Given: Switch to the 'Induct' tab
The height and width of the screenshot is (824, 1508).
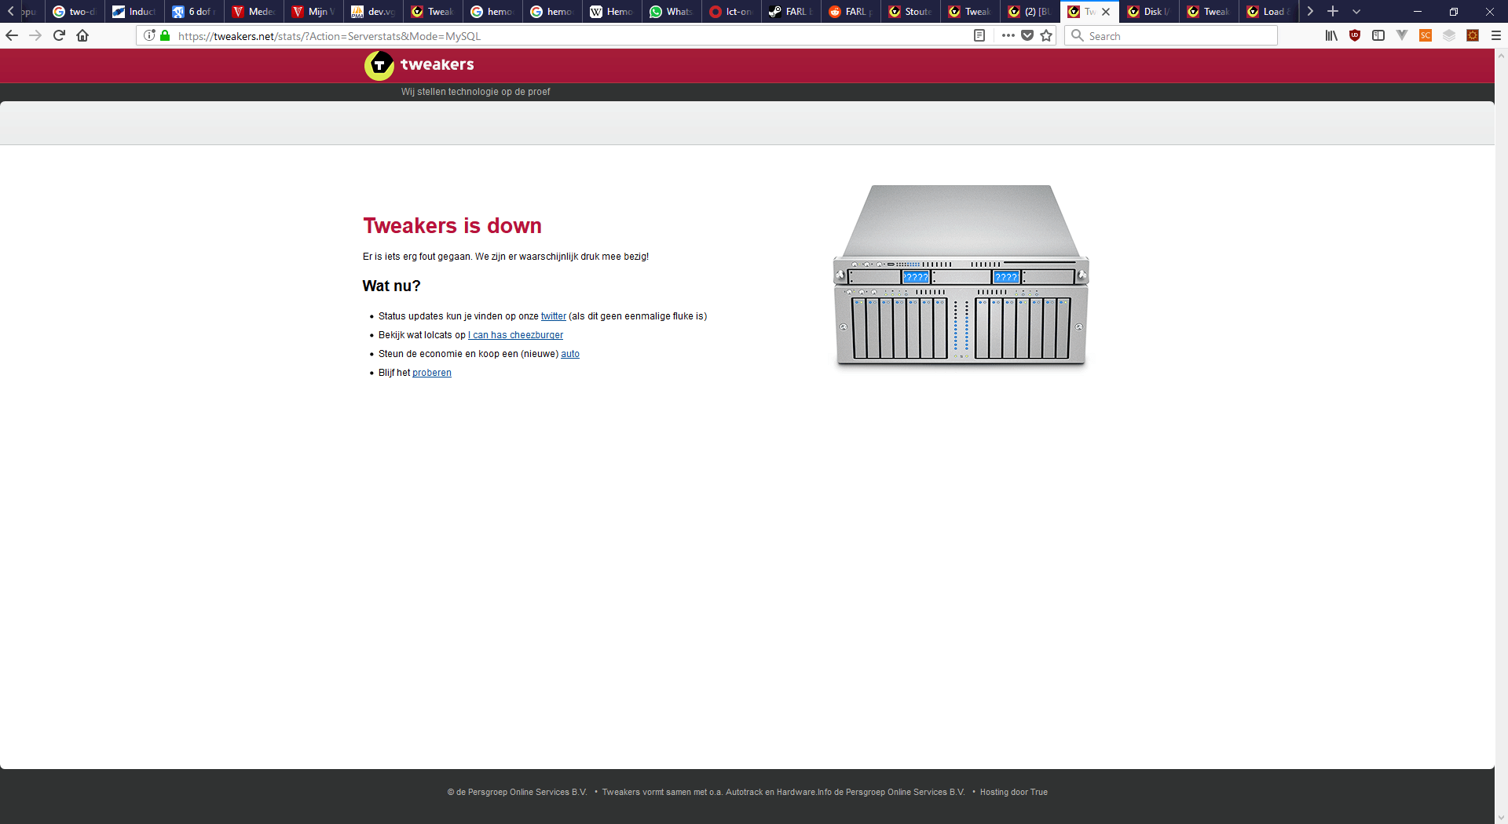Looking at the screenshot, I should (x=134, y=12).
